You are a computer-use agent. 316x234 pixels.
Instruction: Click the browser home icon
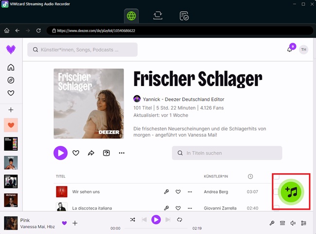[7, 31]
